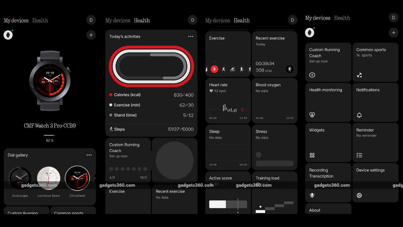The image size is (403, 227).
Task: Click the Dial gallery heading
Action: (18, 155)
